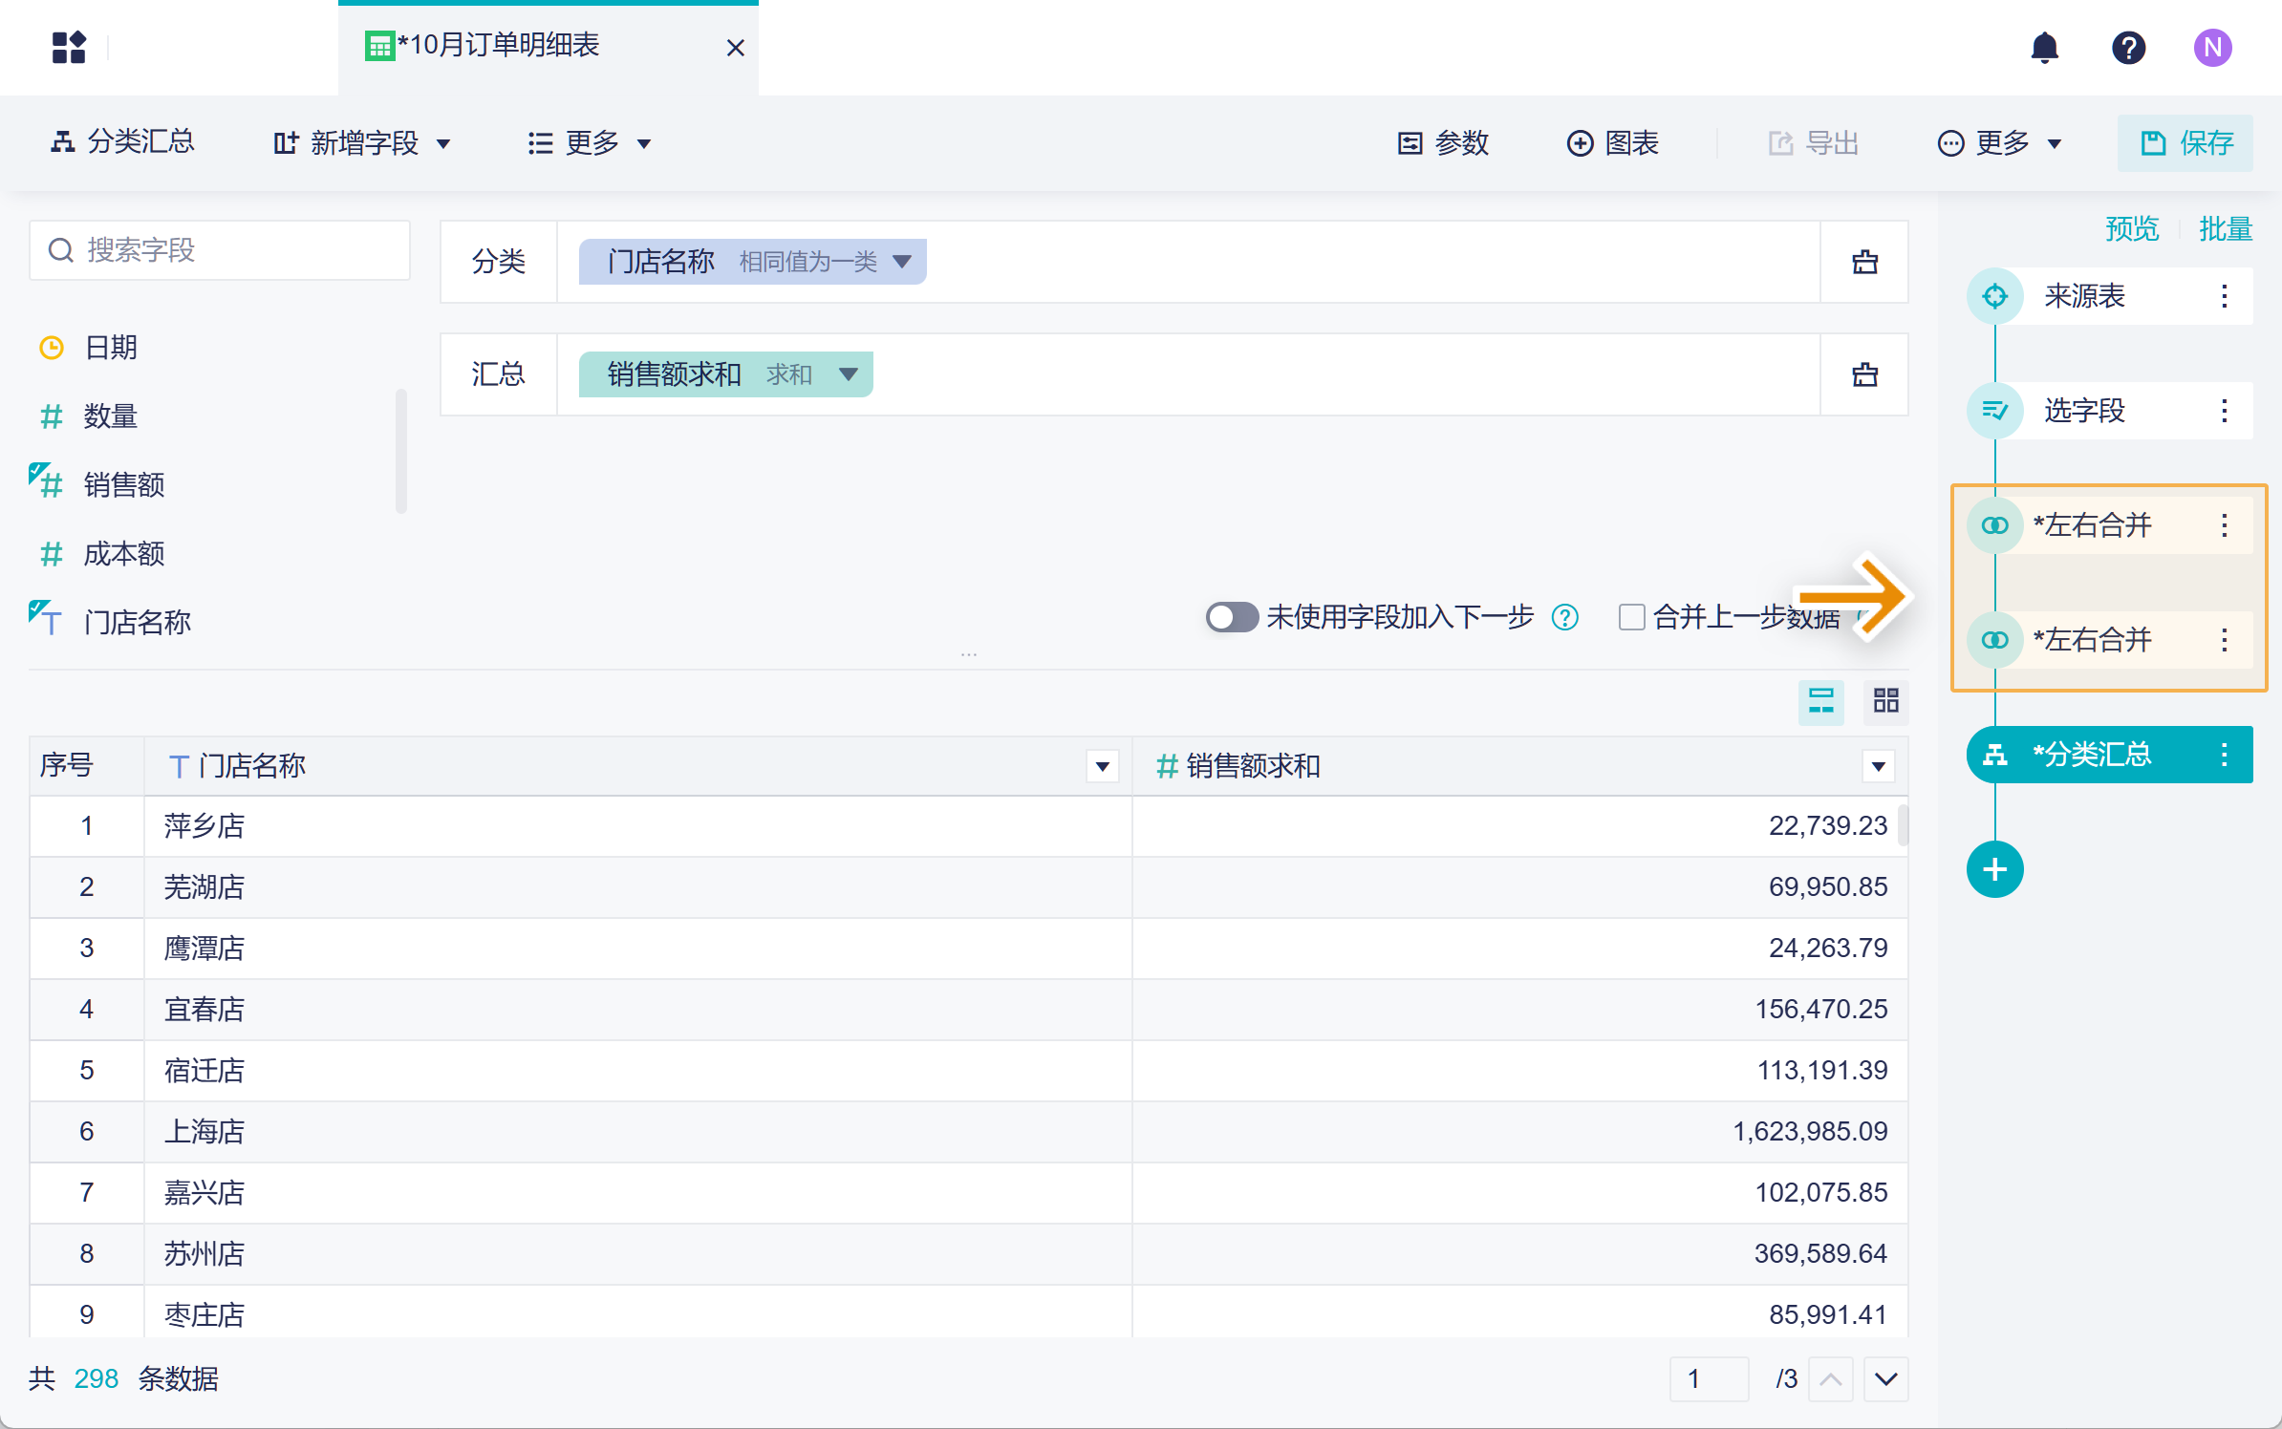Toggle 未使用字段加入下一步 switch

point(1231,617)
